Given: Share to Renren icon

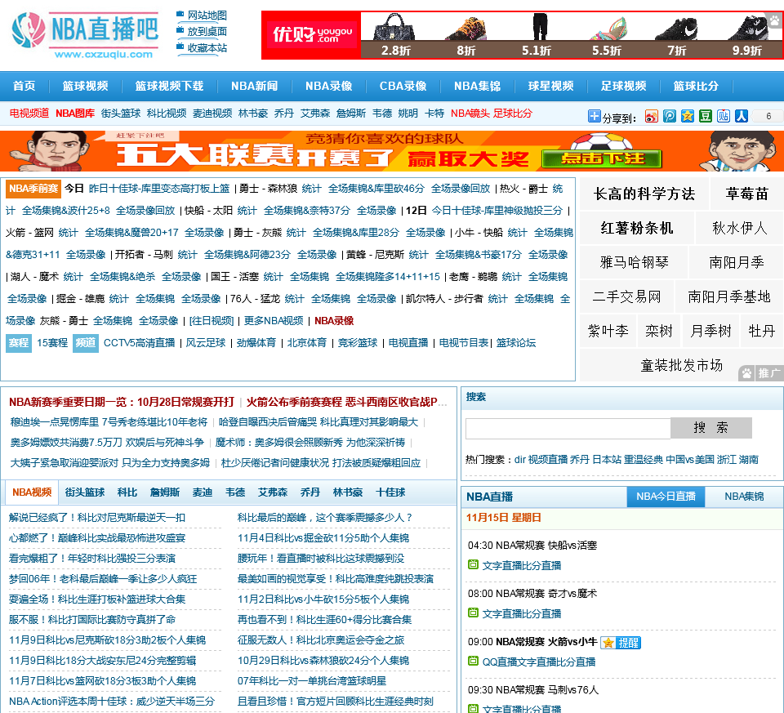Looking at the screenshot, I should [742, 117].
